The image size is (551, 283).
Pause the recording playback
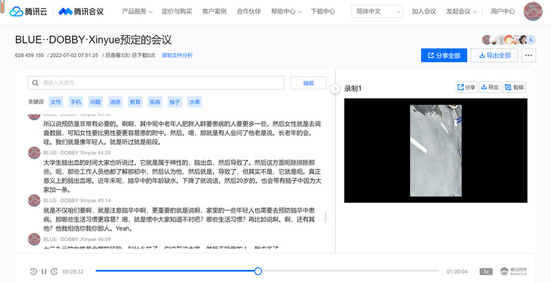pyautogui.click(x=44, y=271)
